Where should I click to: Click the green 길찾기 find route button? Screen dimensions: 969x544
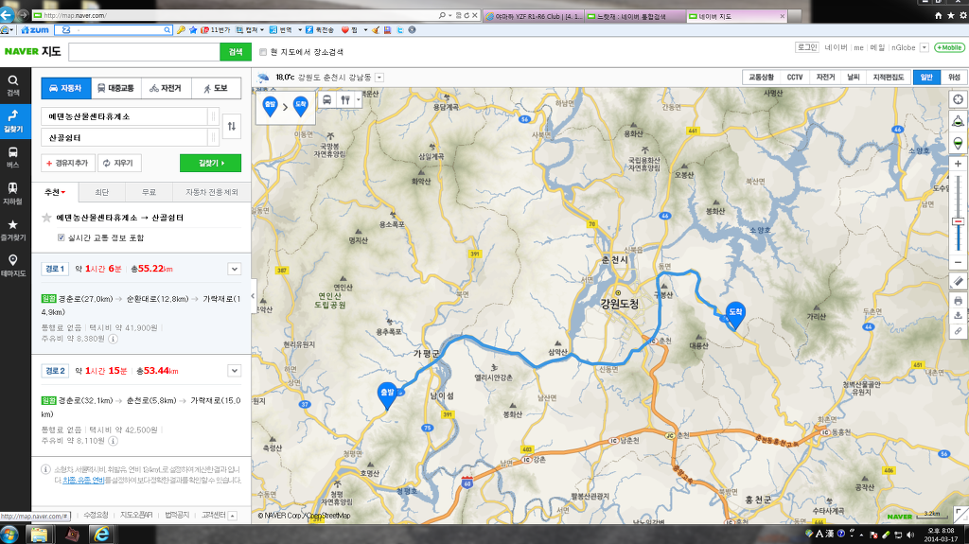pos(211,163)
